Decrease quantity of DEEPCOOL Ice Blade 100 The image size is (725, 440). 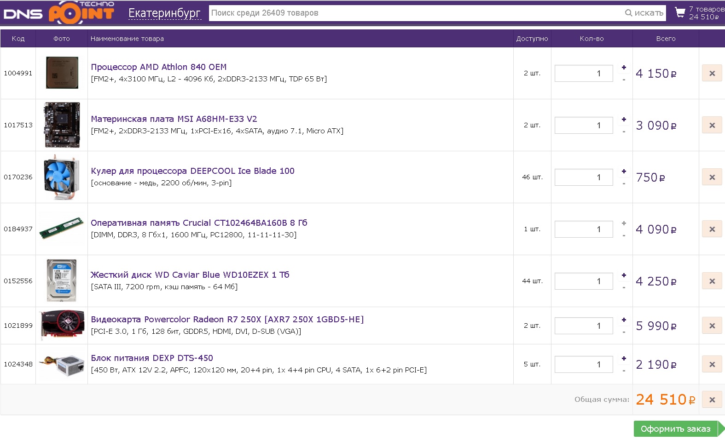pos(624,183)
